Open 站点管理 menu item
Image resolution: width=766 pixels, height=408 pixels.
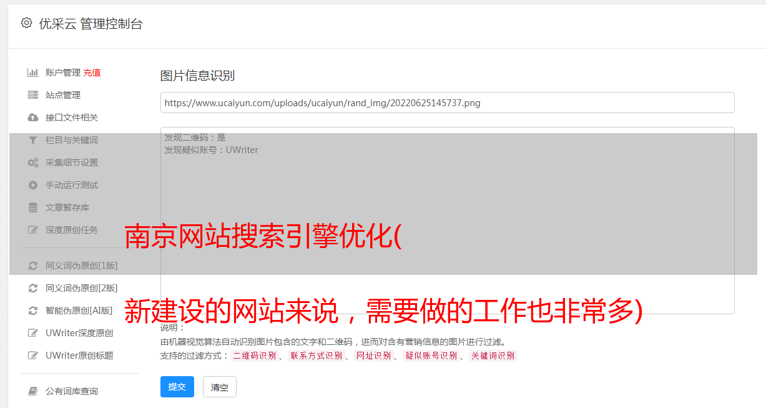(63, 95)
